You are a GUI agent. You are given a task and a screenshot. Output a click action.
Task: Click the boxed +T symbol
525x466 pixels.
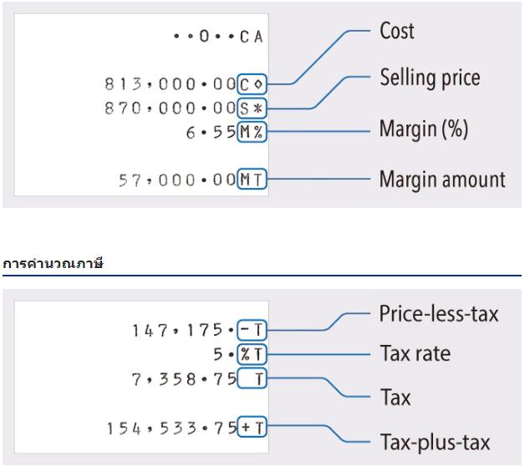(252, 427)
